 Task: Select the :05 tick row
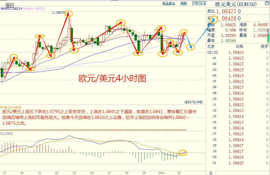tap(238, 76)
